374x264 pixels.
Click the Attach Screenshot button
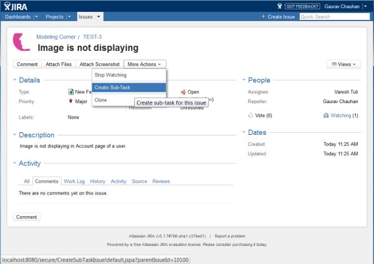(100, 64)
